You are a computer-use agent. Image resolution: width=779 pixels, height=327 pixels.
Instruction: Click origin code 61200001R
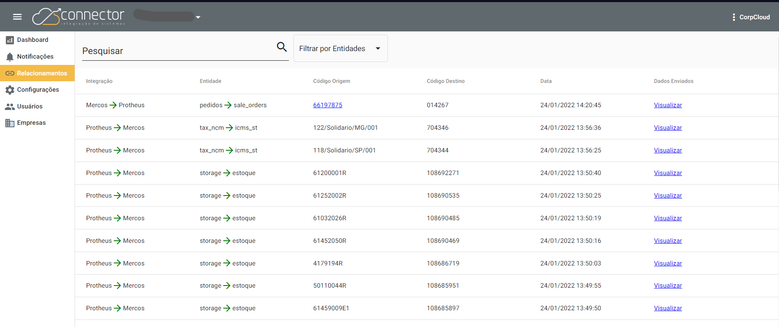[x=330, y=173]
